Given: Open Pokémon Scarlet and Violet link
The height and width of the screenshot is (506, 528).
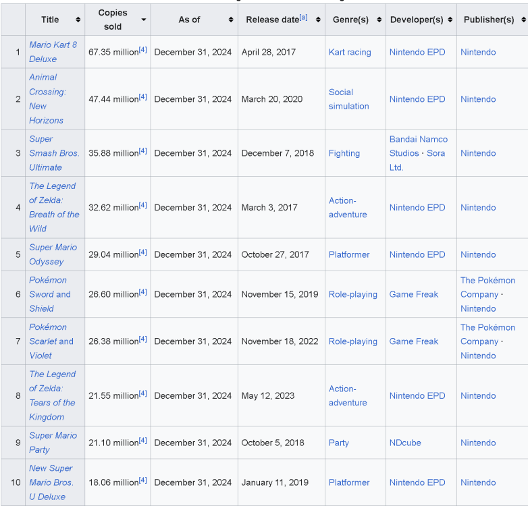Looking at the screenshot, I should point(51,341).
